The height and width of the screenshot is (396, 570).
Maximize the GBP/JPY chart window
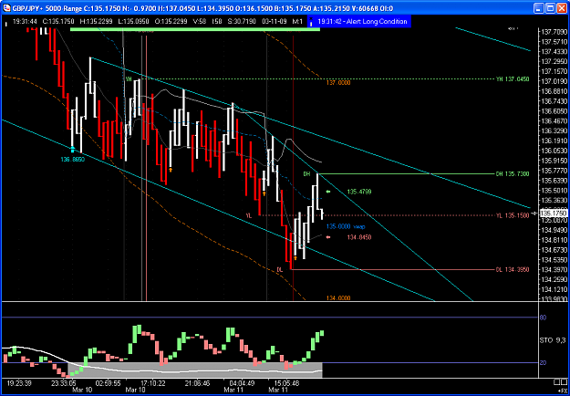(x=550, y=8)
